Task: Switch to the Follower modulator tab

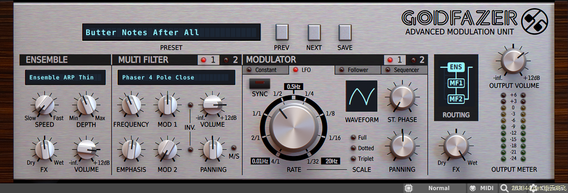Action: click(358, 70)
